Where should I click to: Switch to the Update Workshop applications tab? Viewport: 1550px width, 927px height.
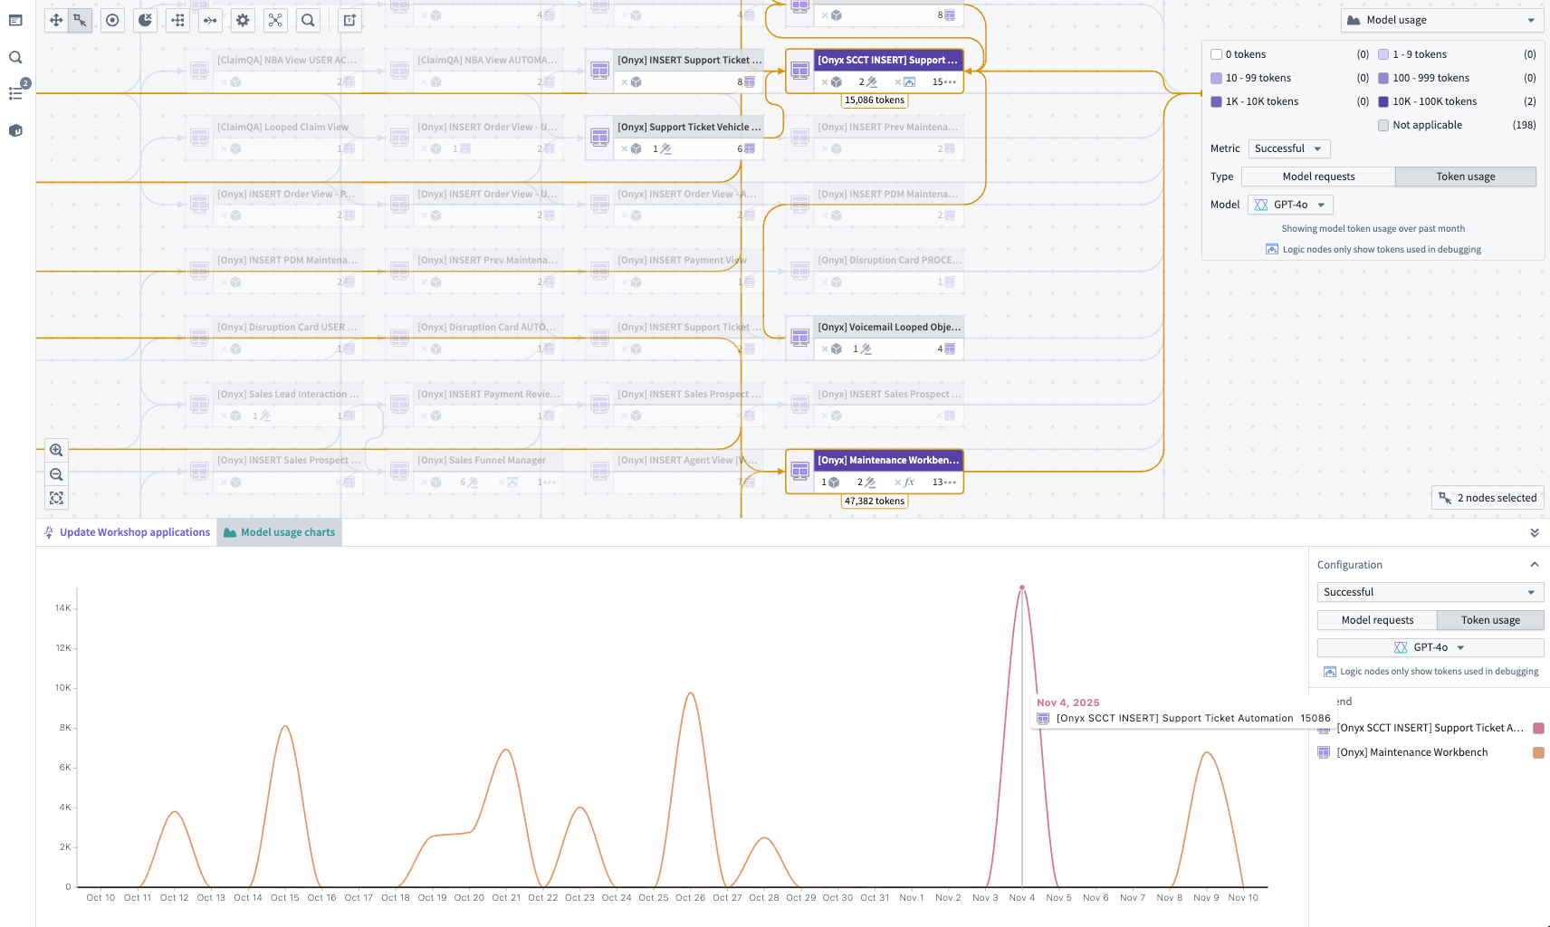133,531
